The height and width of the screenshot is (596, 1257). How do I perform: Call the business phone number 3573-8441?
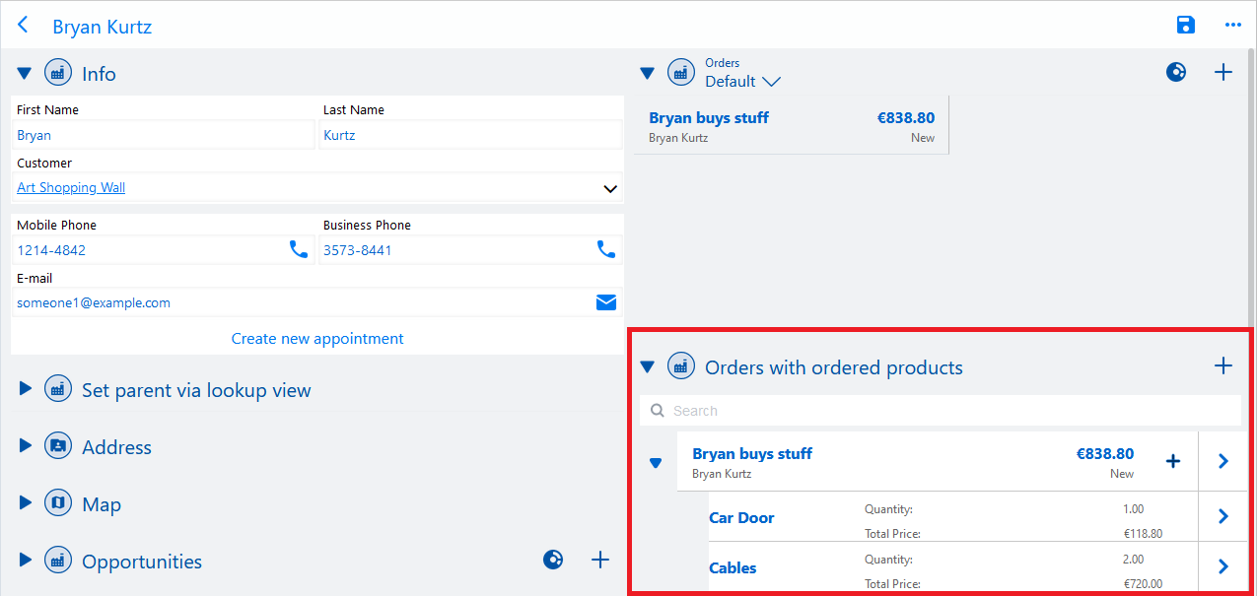click(606, 250)
